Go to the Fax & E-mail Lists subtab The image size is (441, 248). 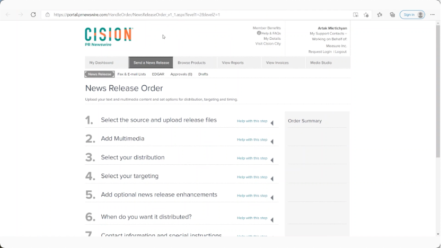tap(131, 74)
